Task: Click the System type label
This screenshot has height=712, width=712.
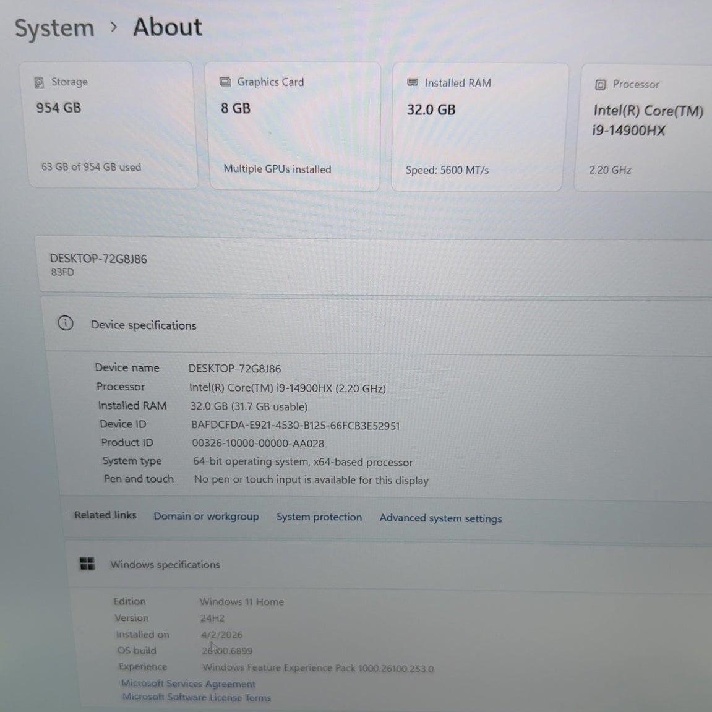Action: [132, 461]
